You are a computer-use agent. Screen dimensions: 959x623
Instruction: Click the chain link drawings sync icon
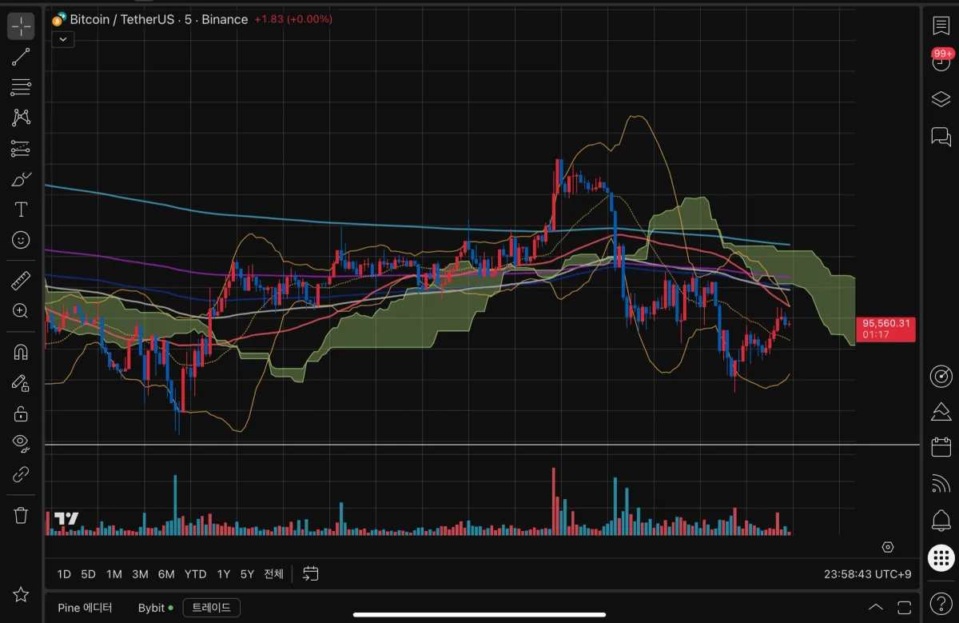coord(21,474)
